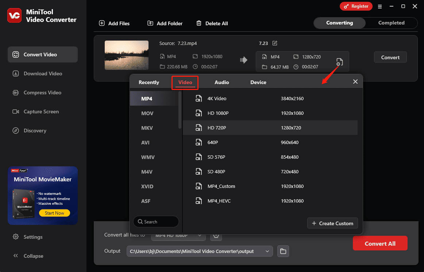Open the hamburger menu in title bar
Image resolution: width=424 pixels, height=272 pixels.
click(379, 6)
